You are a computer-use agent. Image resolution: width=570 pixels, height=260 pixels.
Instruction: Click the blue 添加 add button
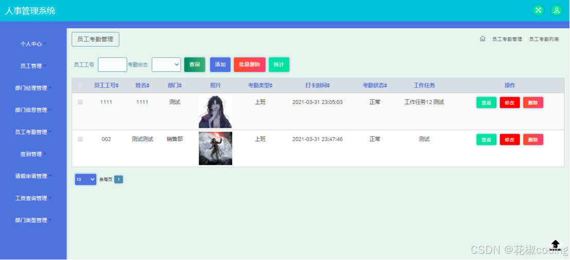[220, 65]
